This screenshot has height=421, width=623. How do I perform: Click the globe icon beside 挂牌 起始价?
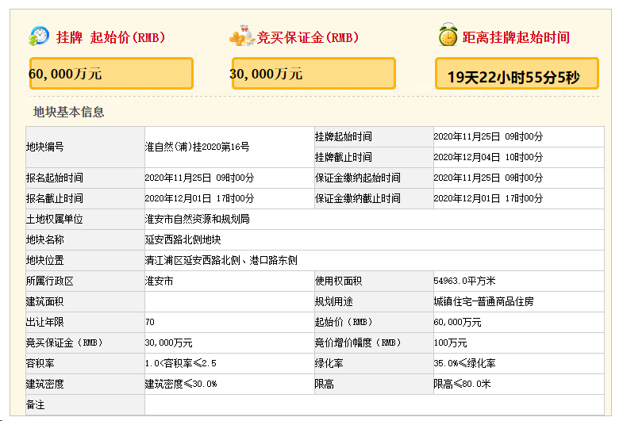[39, 36]
